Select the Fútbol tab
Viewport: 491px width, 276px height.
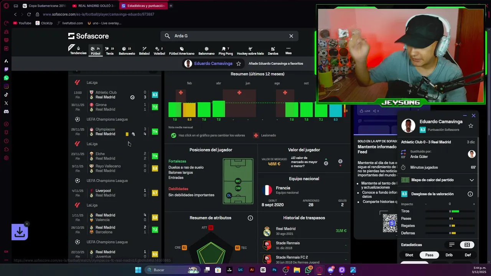pyautogui.click(x=96, y=51)
